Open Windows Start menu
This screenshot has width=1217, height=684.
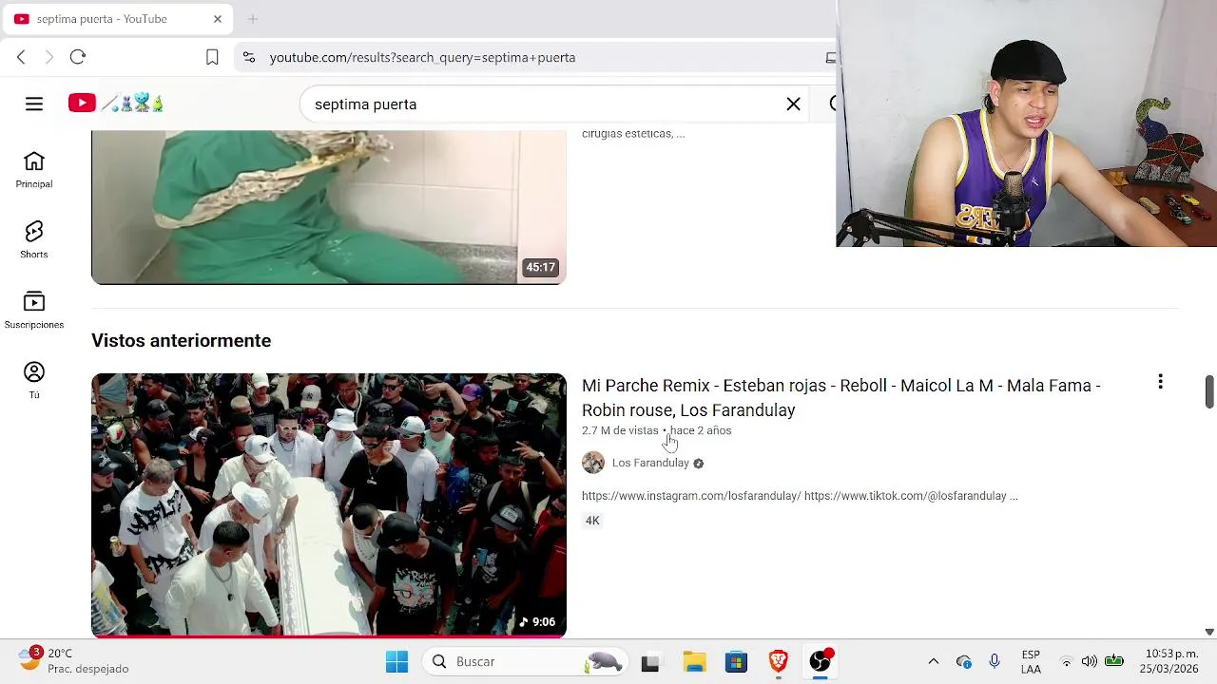[x=396, y=661]
